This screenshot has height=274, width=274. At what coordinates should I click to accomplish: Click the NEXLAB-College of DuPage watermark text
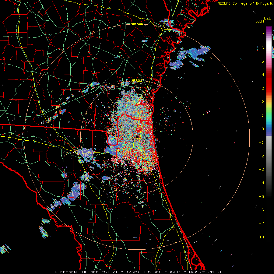coord(245,3)
